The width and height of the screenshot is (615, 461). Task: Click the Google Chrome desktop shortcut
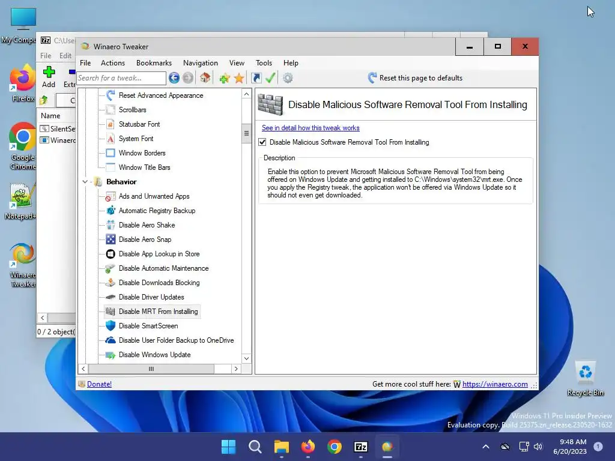[x=22, y=146]
